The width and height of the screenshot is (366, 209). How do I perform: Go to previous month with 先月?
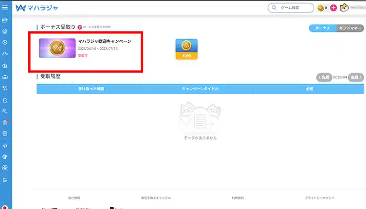[x=324, y=77]
